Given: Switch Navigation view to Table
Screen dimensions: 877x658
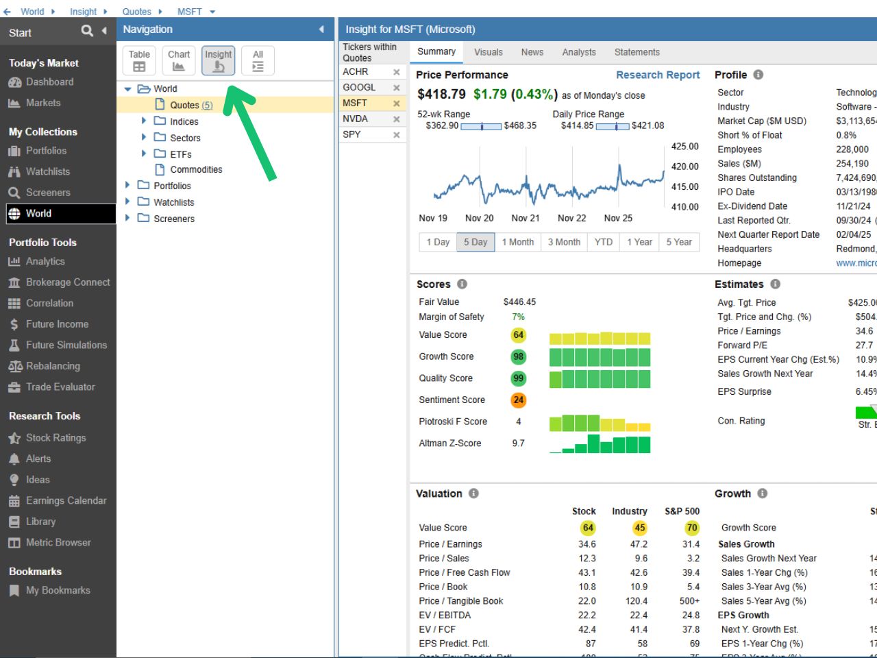Looking at the screenshot, I should click(x=139, y=60).
